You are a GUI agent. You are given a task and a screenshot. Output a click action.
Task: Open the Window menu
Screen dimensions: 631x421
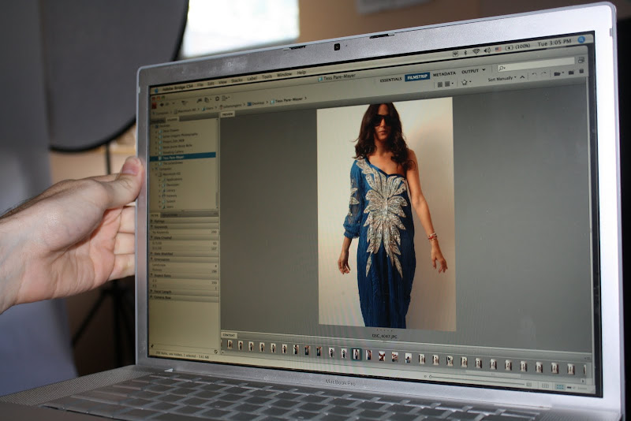285,75
